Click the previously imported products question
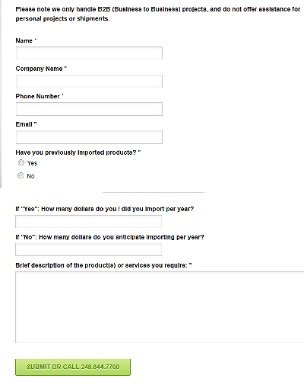Screen dimensions: 304x388 click(x=78, y=152)
